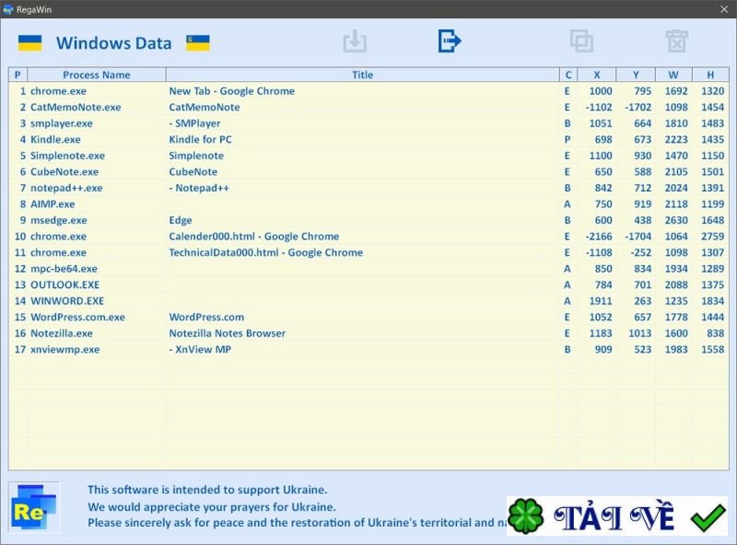Click the blue export data icon
737x545 pixels.
click(450, 41)
